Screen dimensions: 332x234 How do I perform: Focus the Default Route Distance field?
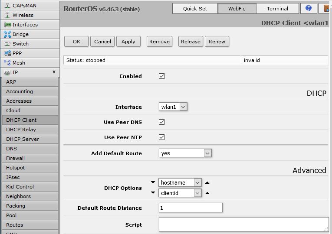click(191, 208)
